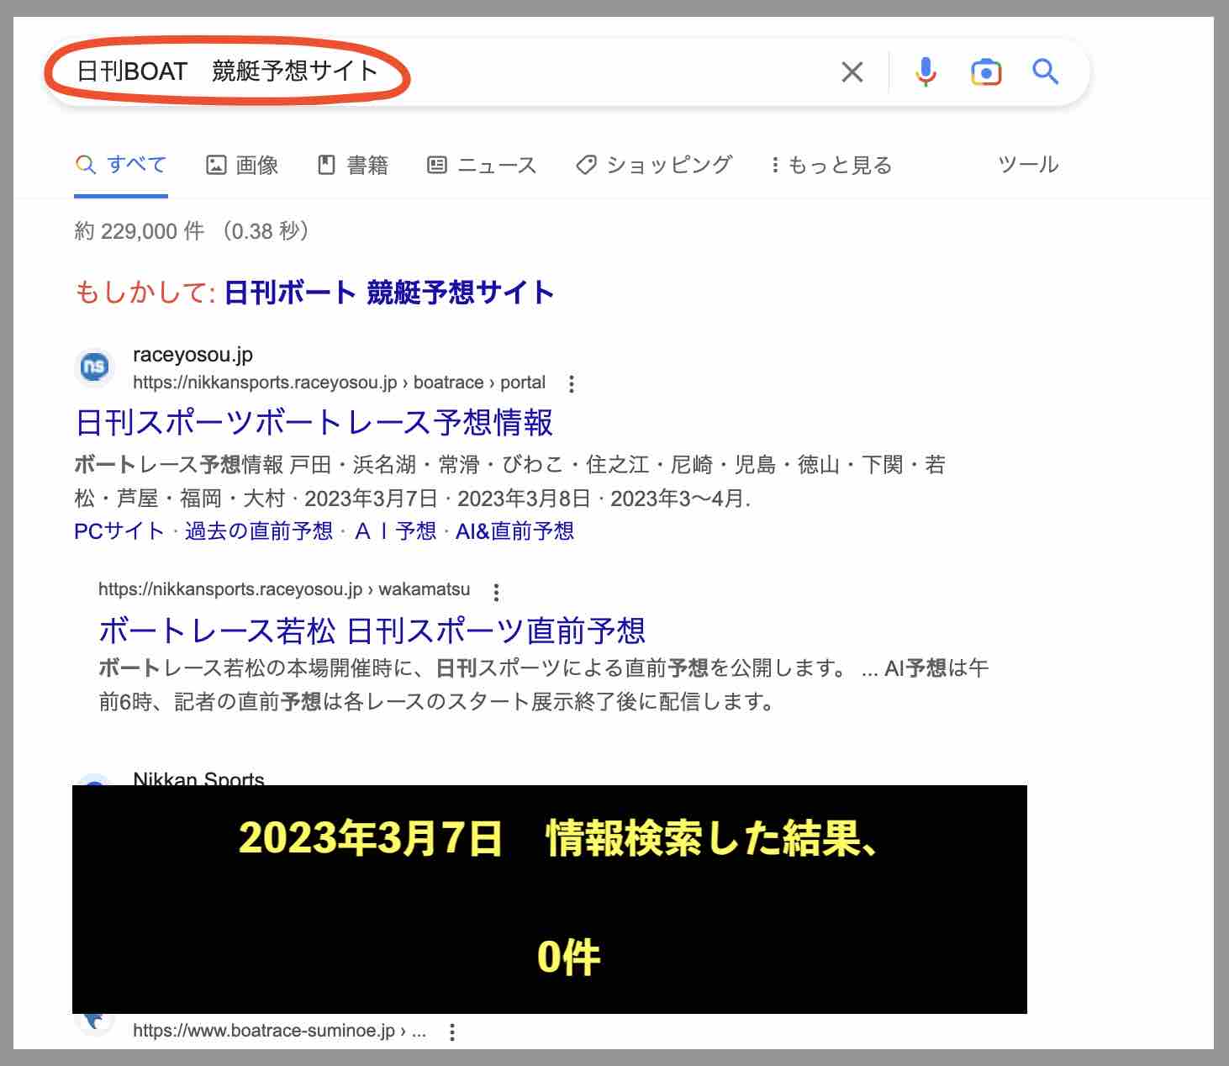The width and height of the screenshot is (1229, 1066).
Task: Open the ボートレース若松 日刊スポーツ直前予想 result
Action: (x=372, y=629)
